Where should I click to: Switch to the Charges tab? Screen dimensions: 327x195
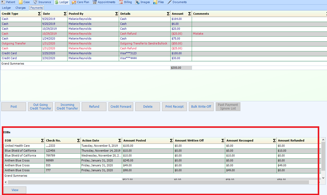point(21,8)
